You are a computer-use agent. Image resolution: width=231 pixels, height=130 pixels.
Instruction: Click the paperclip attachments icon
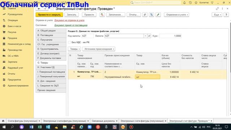point(145,15)
